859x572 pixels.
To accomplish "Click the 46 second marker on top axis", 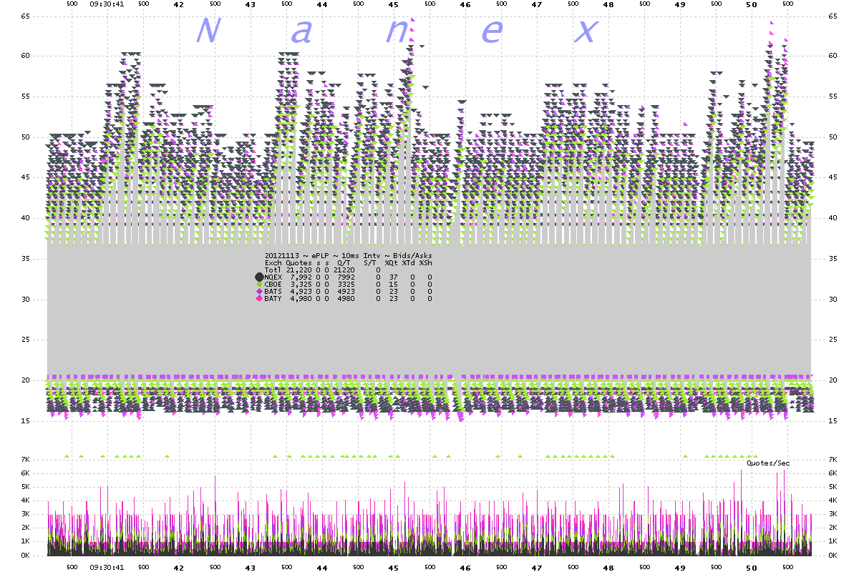I will 465,4.
